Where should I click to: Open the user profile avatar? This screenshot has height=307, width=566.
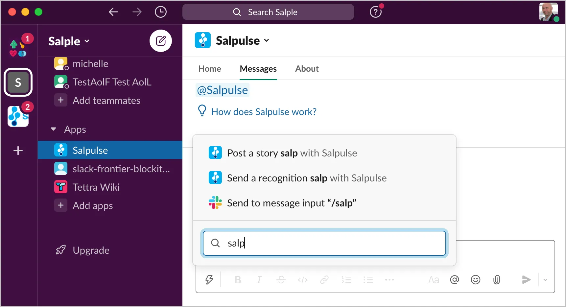(549, 12)
